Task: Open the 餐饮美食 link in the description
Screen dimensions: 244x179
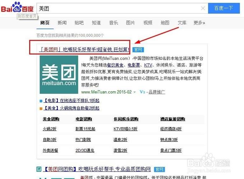Action: 115,65
